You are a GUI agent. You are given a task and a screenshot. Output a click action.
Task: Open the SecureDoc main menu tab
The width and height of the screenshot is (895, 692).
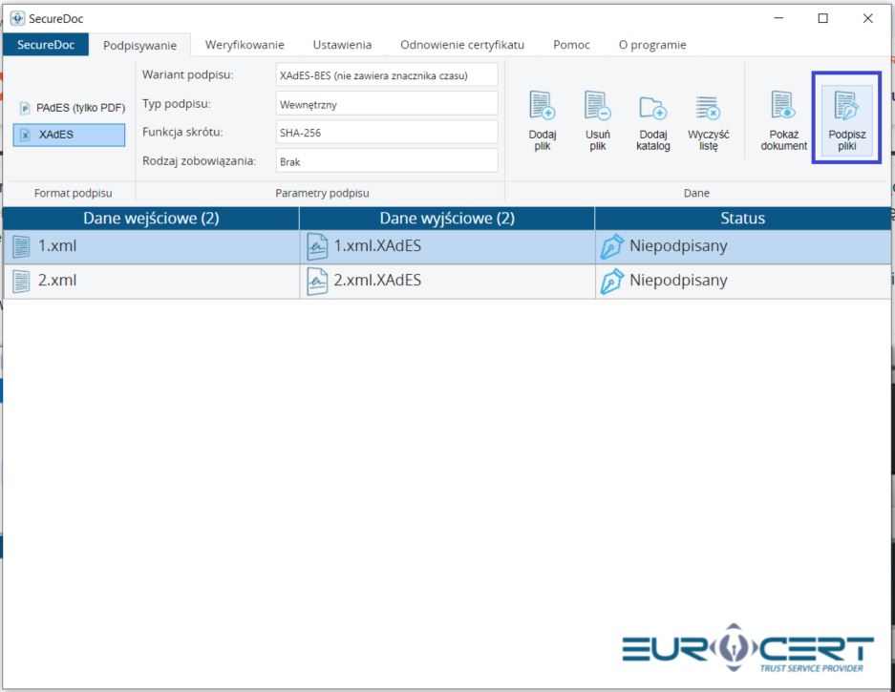point(46,45)
